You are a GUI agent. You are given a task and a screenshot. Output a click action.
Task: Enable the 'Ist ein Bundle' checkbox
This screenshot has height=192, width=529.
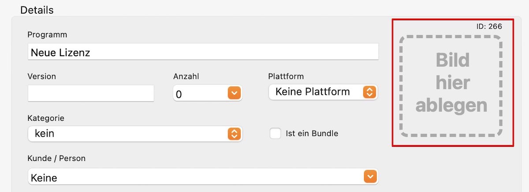(x=275, y=133)
